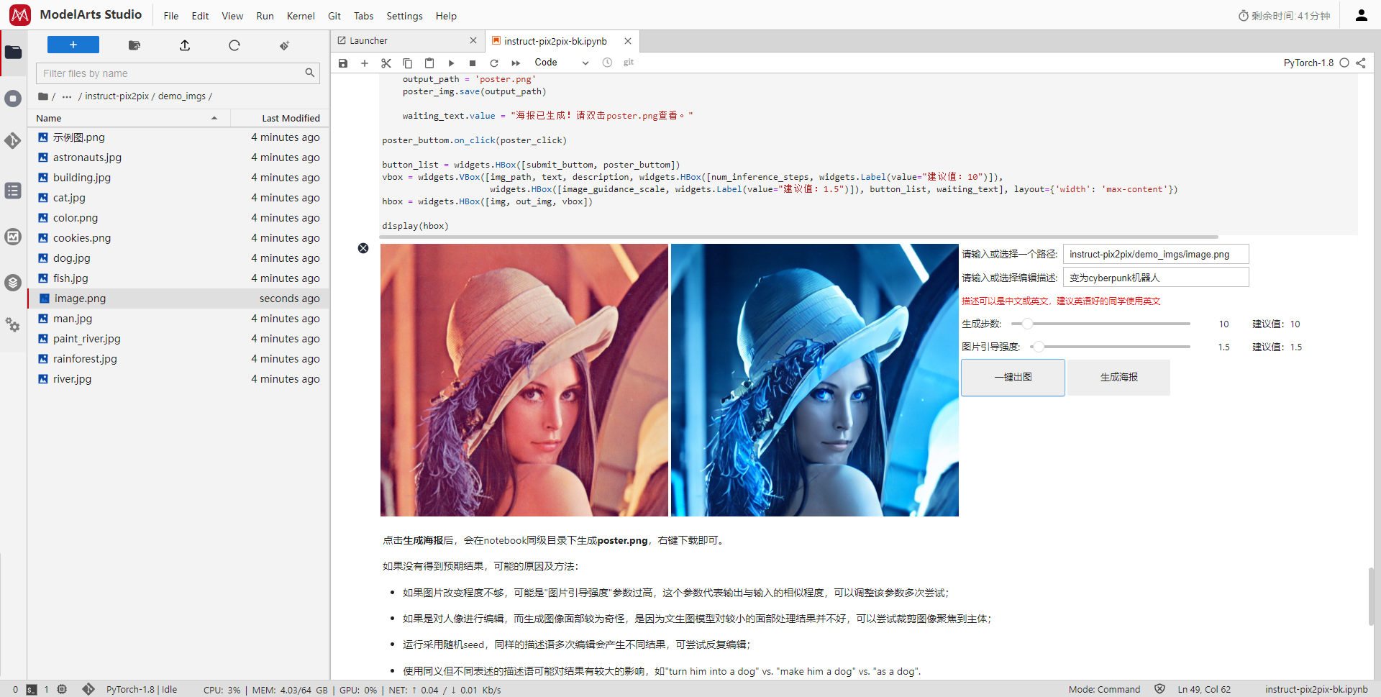This screenshot has height=697, width=1381.
Task: Click the 生成海报 generate poster button
Action: pos(1118,378)
